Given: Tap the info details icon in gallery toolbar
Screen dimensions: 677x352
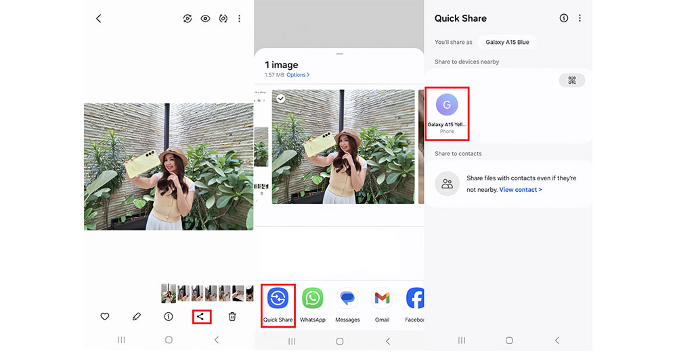Looking at the screenshot, I should tap(169, 316).
